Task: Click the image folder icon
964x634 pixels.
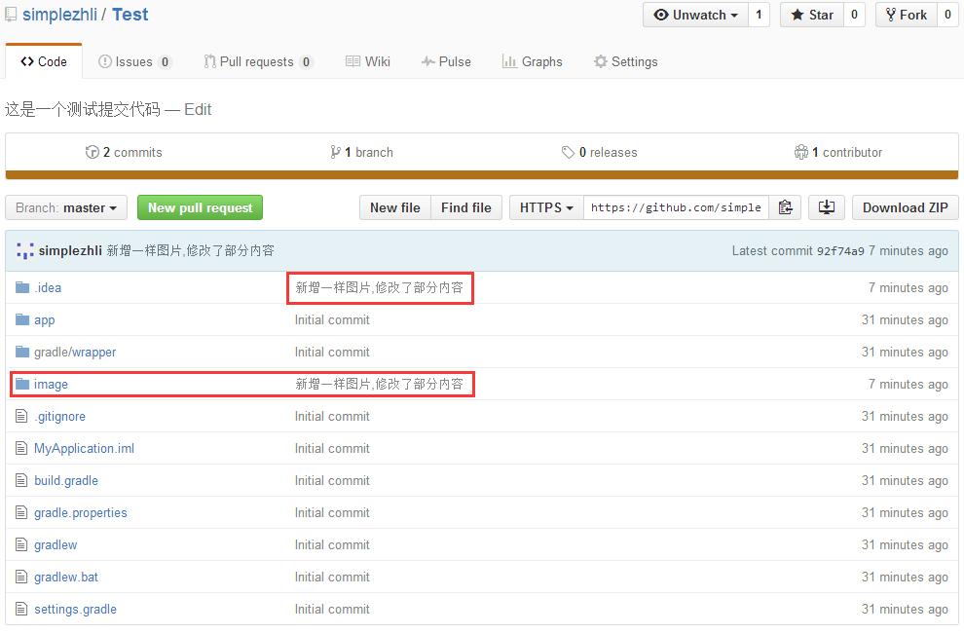Action: (22, 384)
